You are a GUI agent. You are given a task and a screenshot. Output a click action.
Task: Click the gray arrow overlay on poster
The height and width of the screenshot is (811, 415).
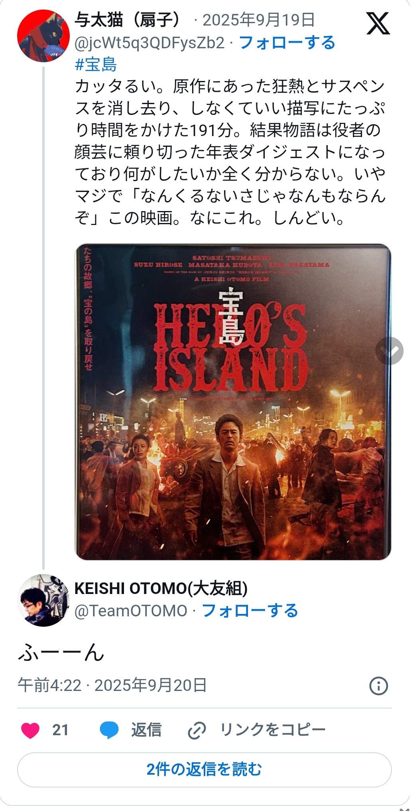pyautogui.click(x=389, y=351)
